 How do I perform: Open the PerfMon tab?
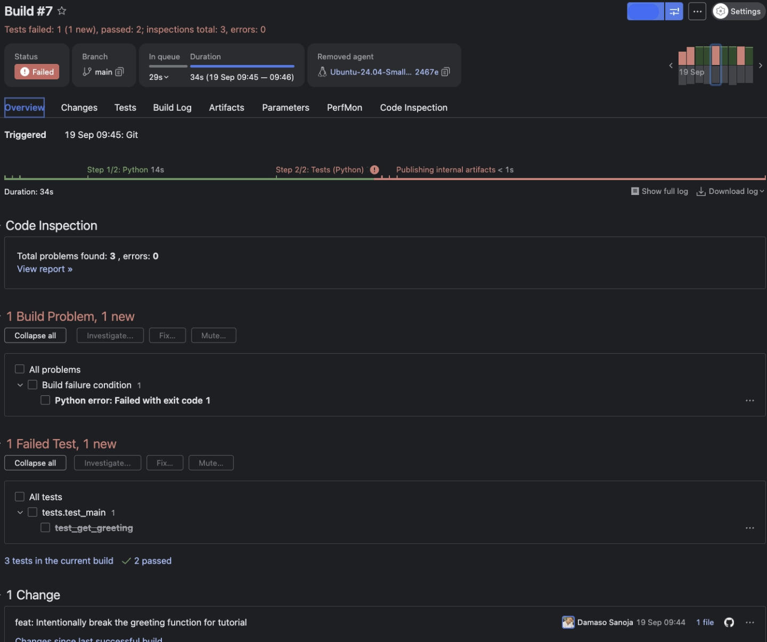345,108
